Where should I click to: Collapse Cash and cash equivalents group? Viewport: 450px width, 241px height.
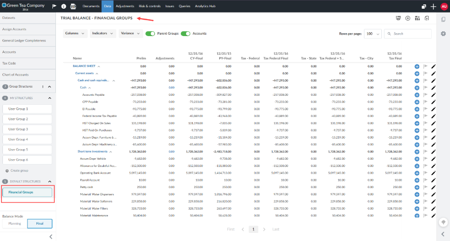(113, 81)
